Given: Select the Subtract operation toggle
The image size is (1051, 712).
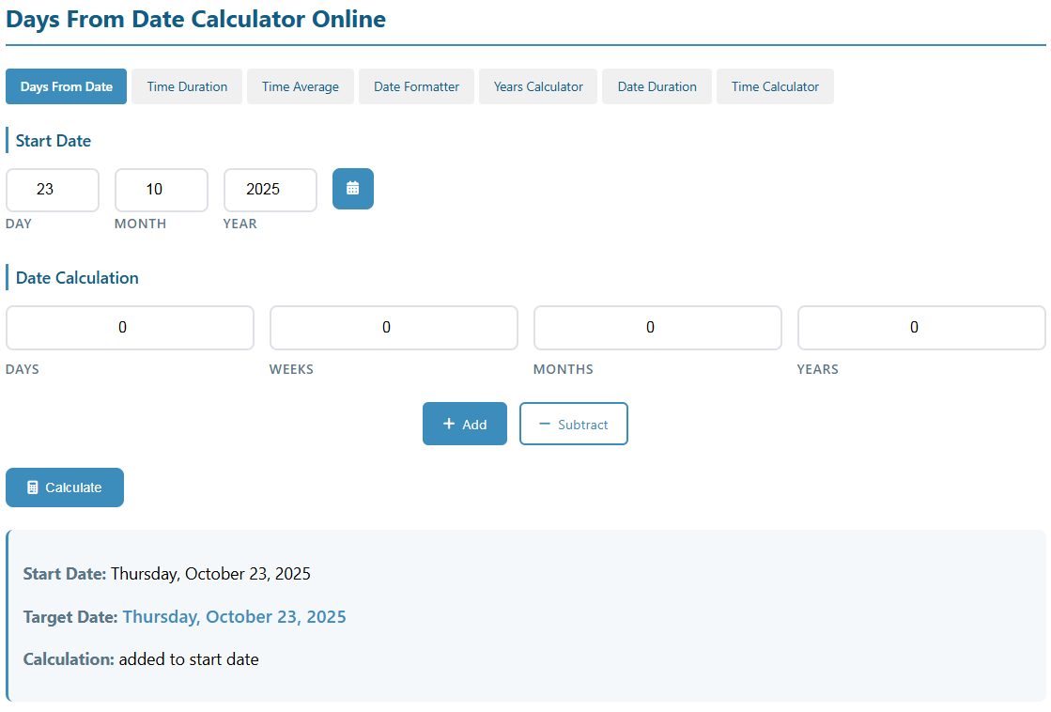Looking at the screenshot, I should tap(573, 424).
